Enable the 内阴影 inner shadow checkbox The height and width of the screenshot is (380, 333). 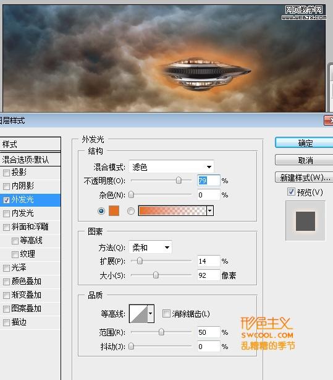(6, 186)
